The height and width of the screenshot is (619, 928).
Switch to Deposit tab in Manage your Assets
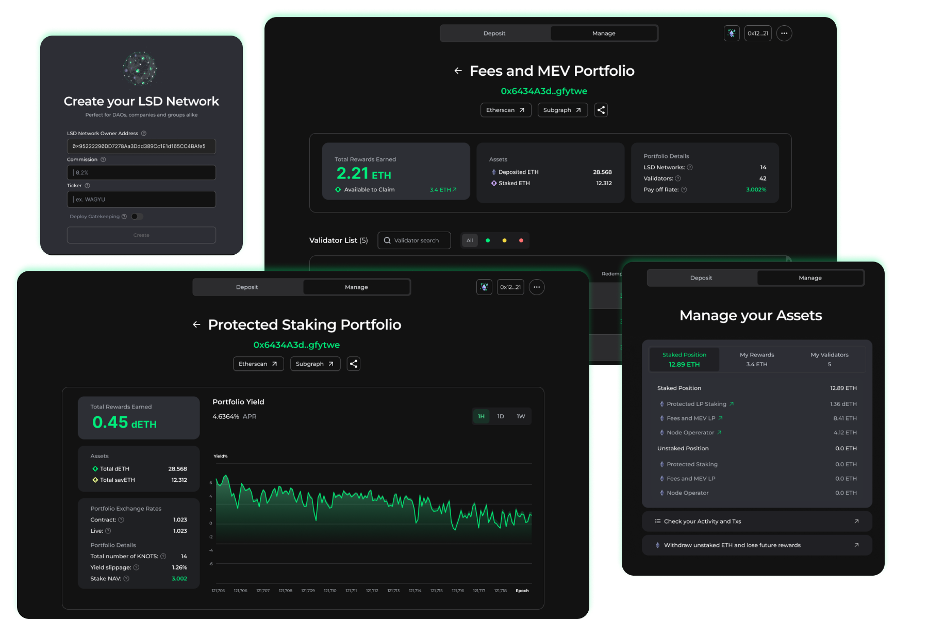coord(701,278)
